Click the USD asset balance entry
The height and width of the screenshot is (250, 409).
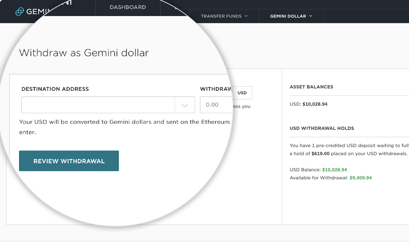pos(309,104)
